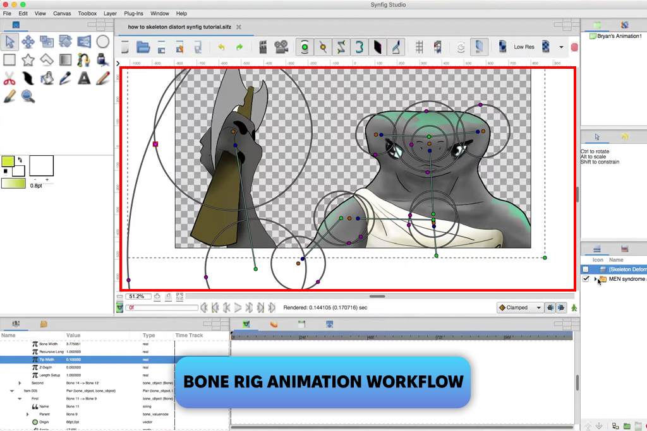Select the Brush tool
The width and height of the screenshot is (647, 431).
(9, 97)
